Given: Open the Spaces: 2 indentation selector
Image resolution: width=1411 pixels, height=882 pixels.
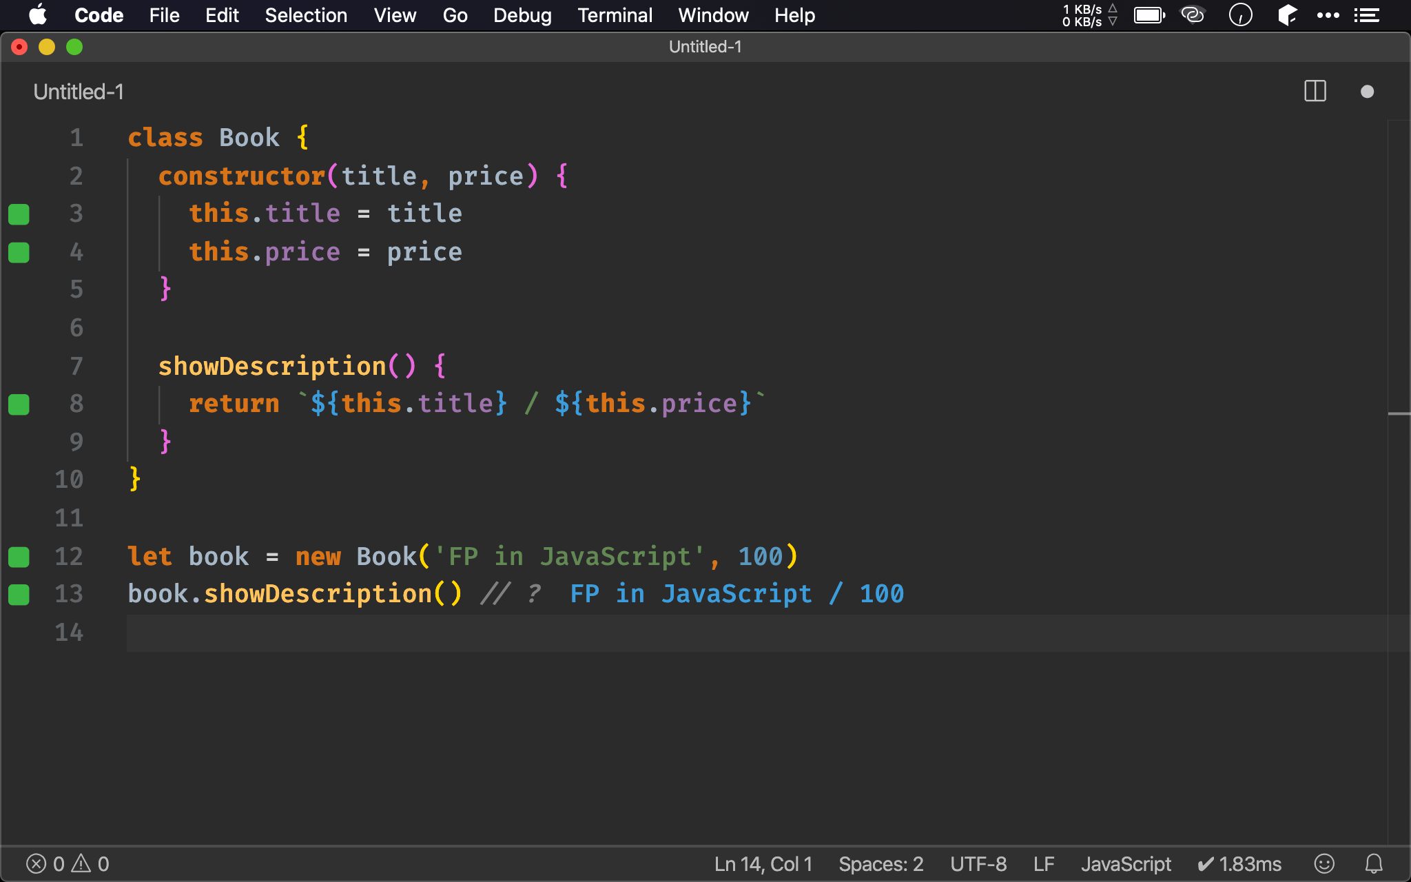Looking at the screenshot, I should coord(880,863).
